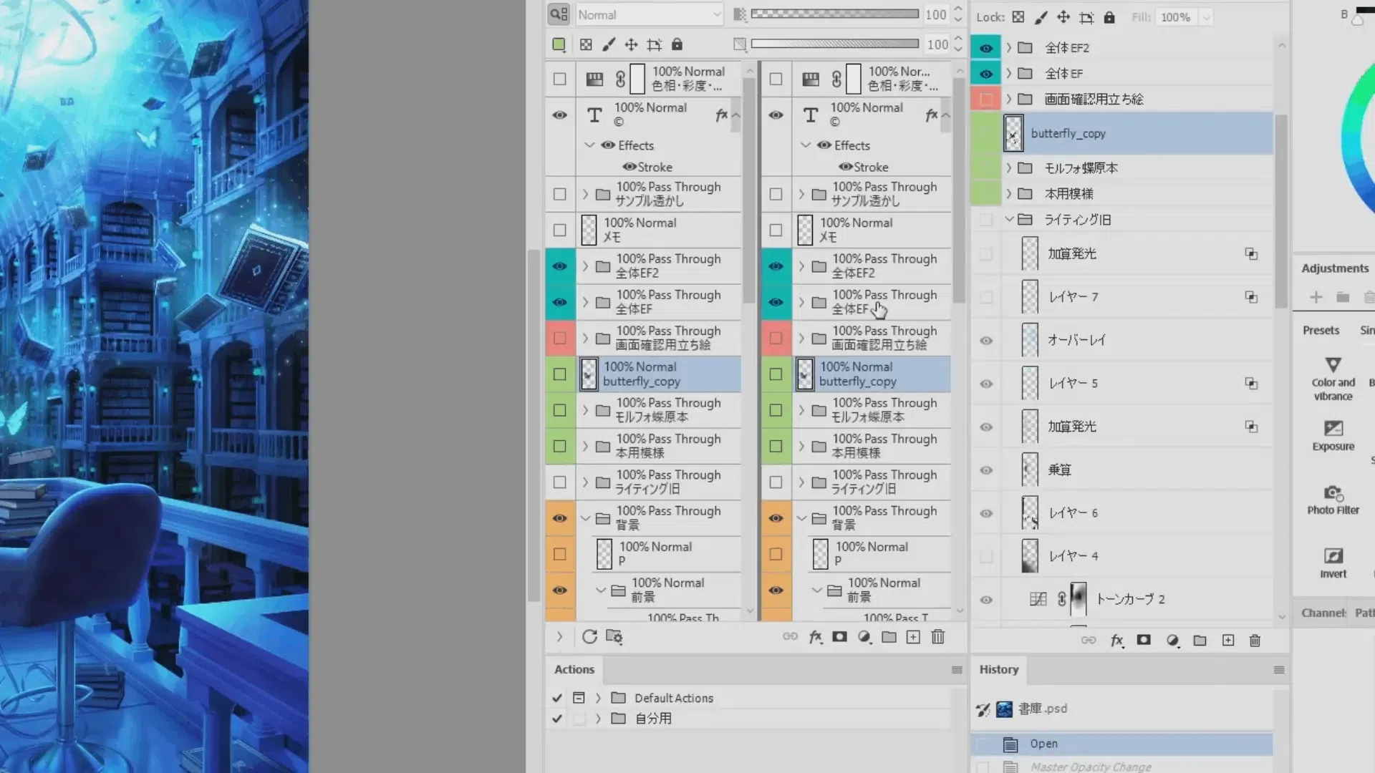Expand the 画面確認用立ち絵 group in right panel

(1008, 99)
